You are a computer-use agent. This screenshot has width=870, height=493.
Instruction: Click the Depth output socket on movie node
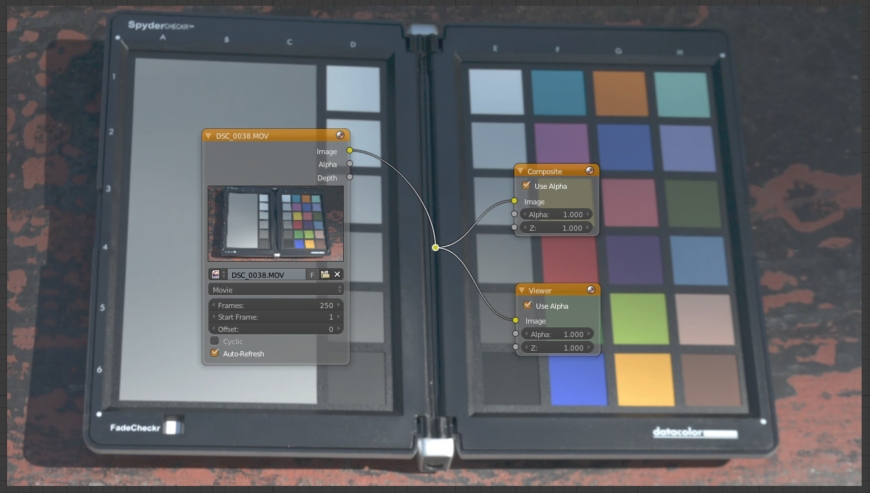350,177
